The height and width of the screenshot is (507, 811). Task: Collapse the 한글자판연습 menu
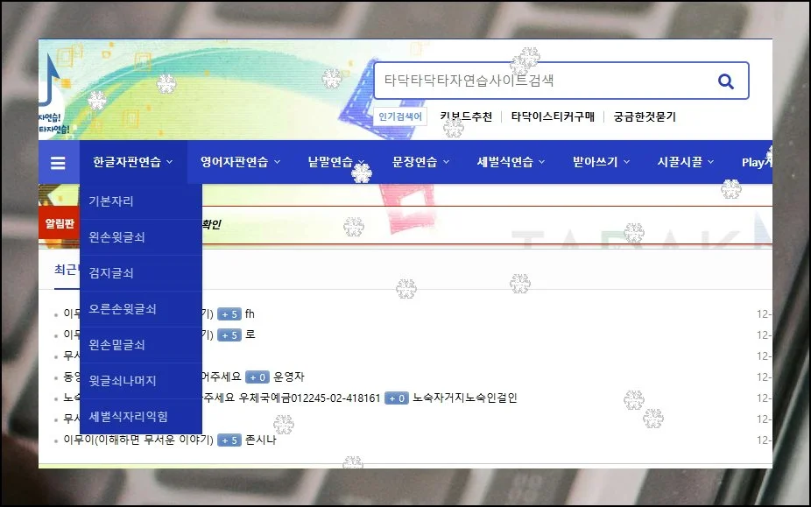132,162
